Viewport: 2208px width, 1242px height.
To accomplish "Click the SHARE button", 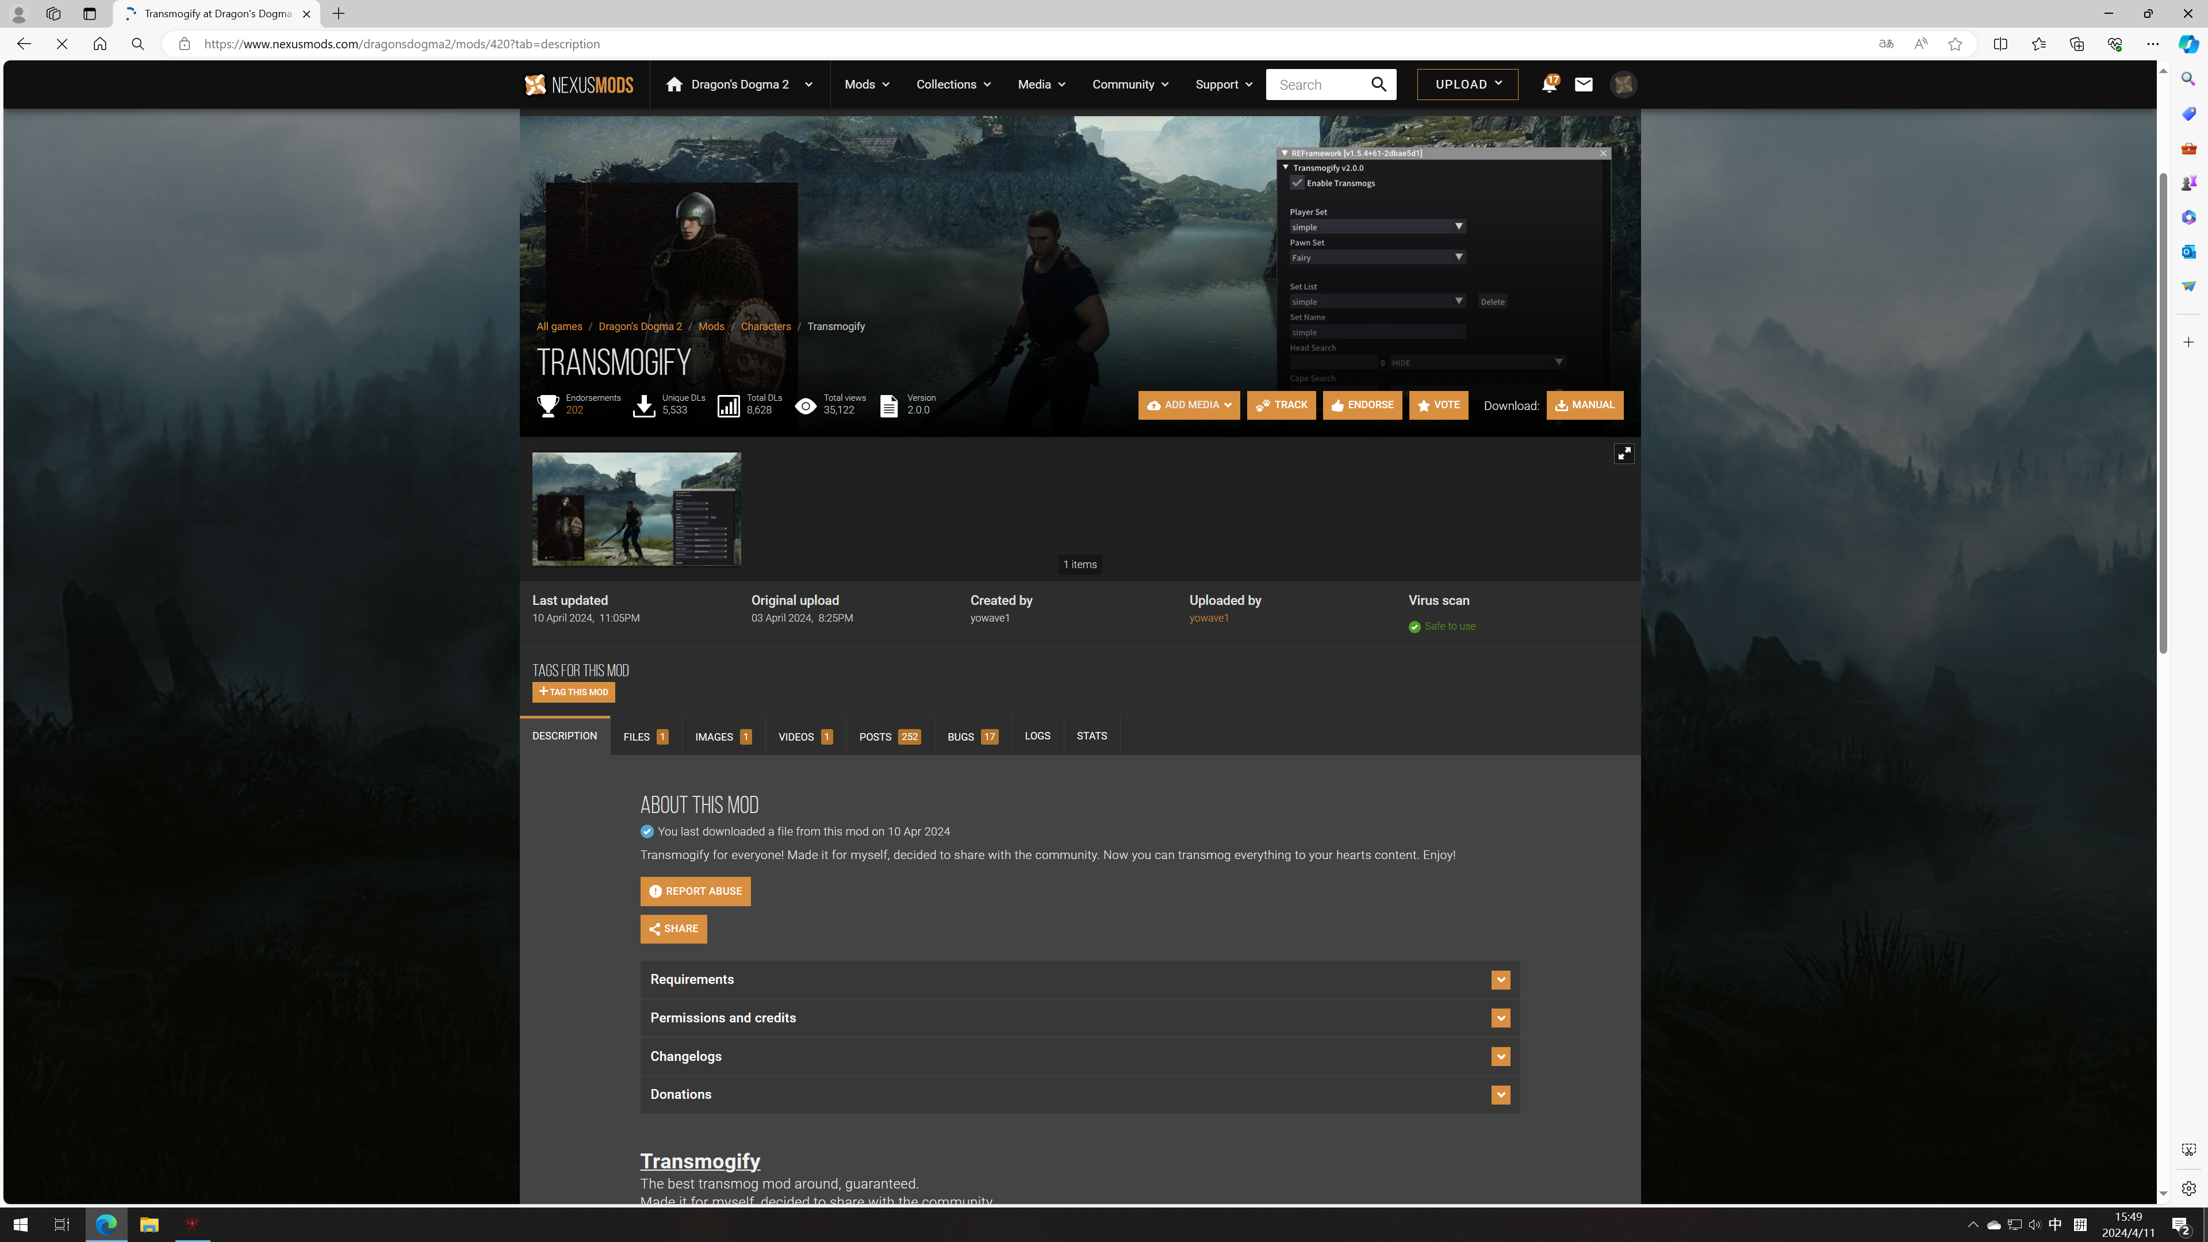I will [674, 929].
